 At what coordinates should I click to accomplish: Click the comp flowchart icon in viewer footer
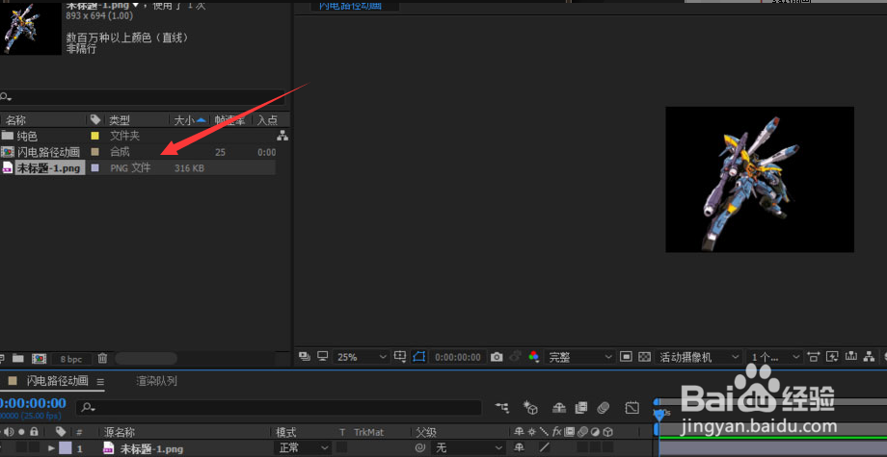(869, 357)
